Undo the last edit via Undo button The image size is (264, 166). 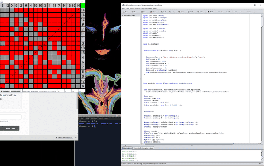click(x=191, y=12)
